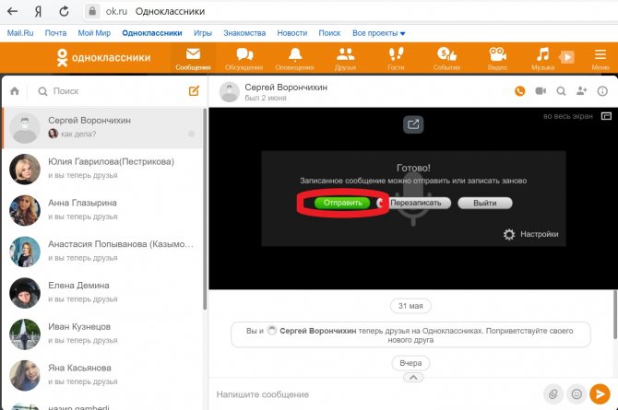
Task: Open the Поиск link in the top bar
Action: [x=329, y=33]
